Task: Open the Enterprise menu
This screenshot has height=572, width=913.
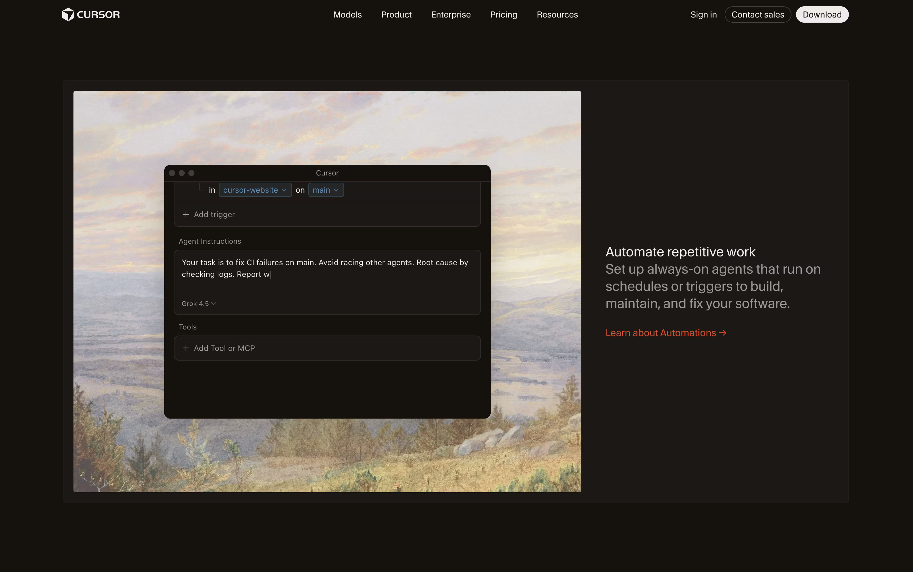Action: 451,14
